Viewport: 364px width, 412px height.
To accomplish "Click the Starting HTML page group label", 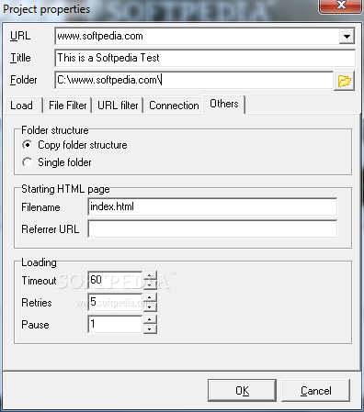I will coord(65,189).
